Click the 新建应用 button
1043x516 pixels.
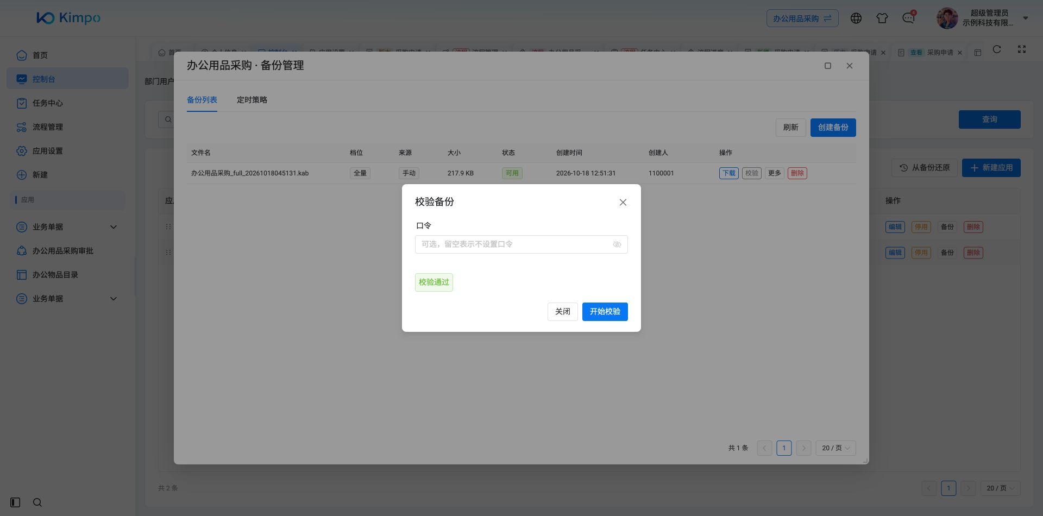[991, 168]
